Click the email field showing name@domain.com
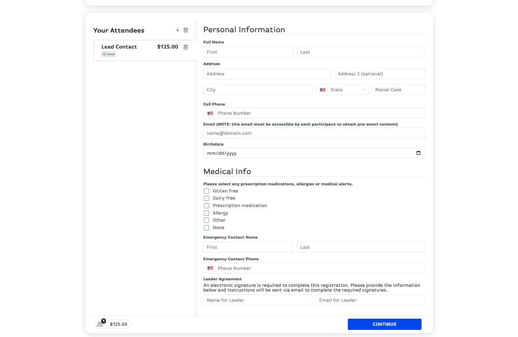Viewport: 518px width, 337px height. click(314, 133)
